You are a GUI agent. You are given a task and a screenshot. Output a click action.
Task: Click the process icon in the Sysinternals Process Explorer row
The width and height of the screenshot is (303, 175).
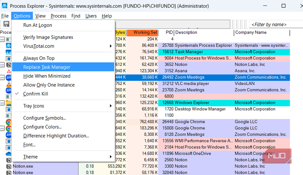tap(9, 45)
